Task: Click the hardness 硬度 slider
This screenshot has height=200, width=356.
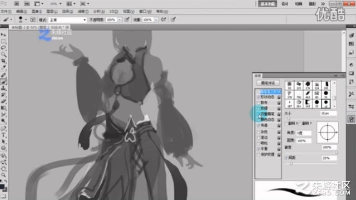Action: click(311, 152)
